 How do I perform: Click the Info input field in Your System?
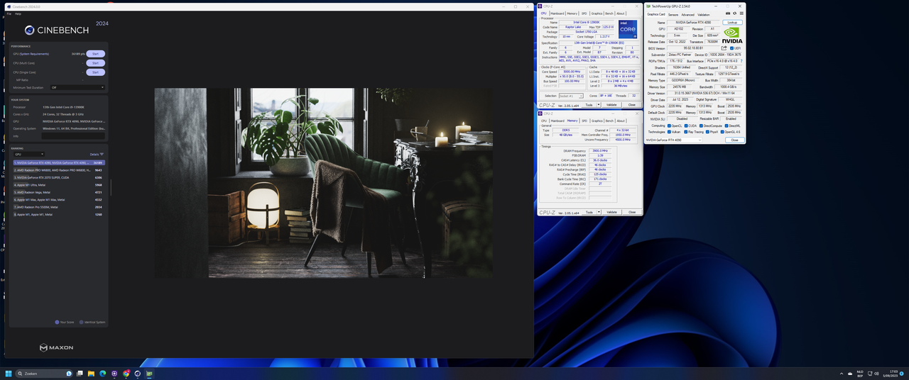(74, 135)
